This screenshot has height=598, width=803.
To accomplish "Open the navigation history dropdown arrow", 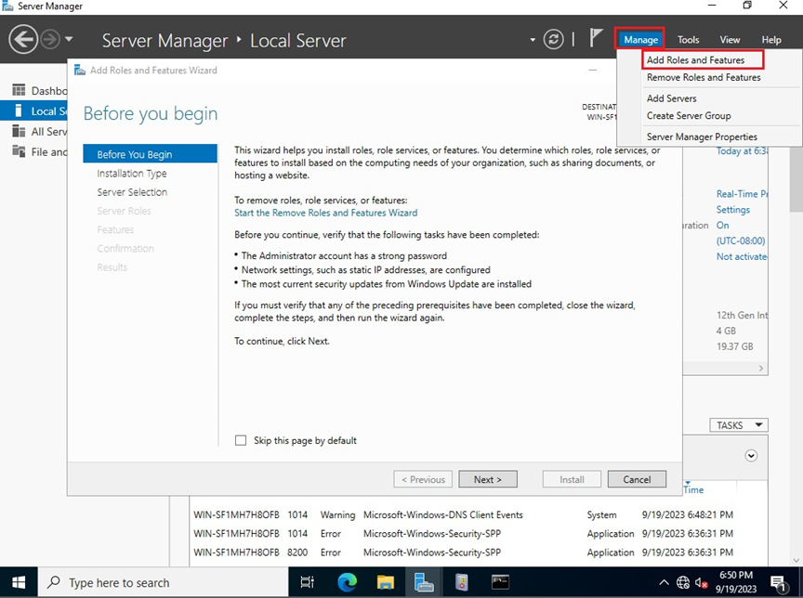I will [x=69, y=39].
